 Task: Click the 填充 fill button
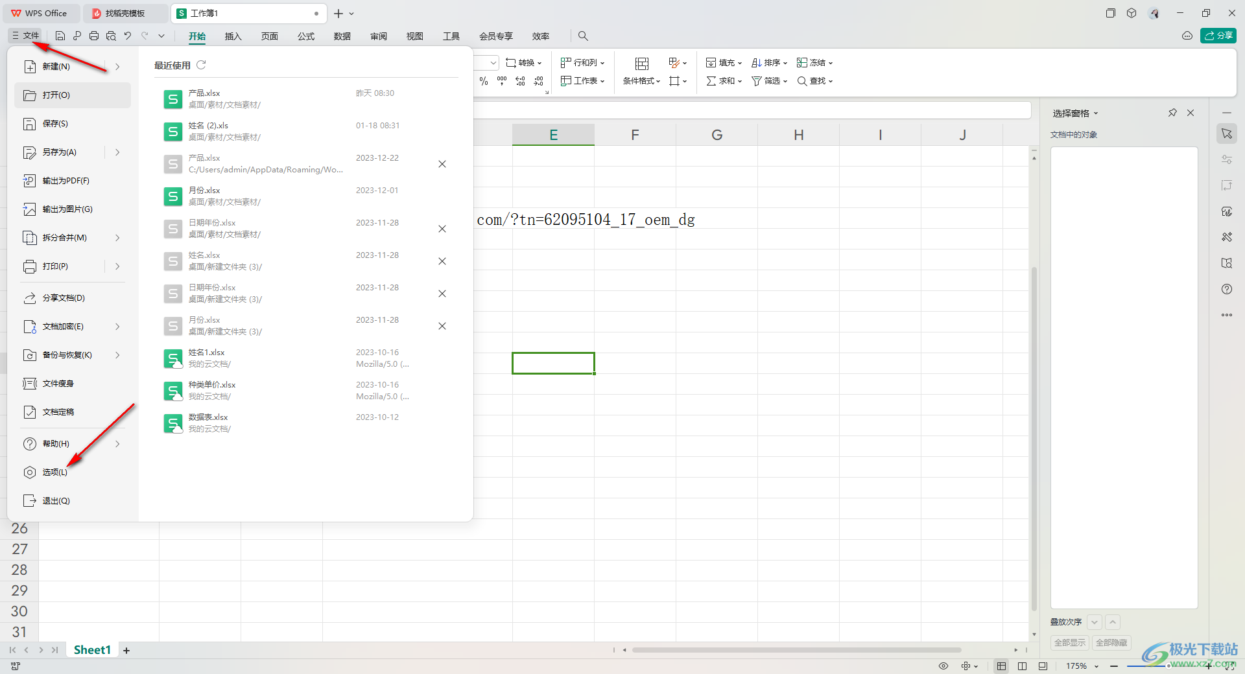724,63
